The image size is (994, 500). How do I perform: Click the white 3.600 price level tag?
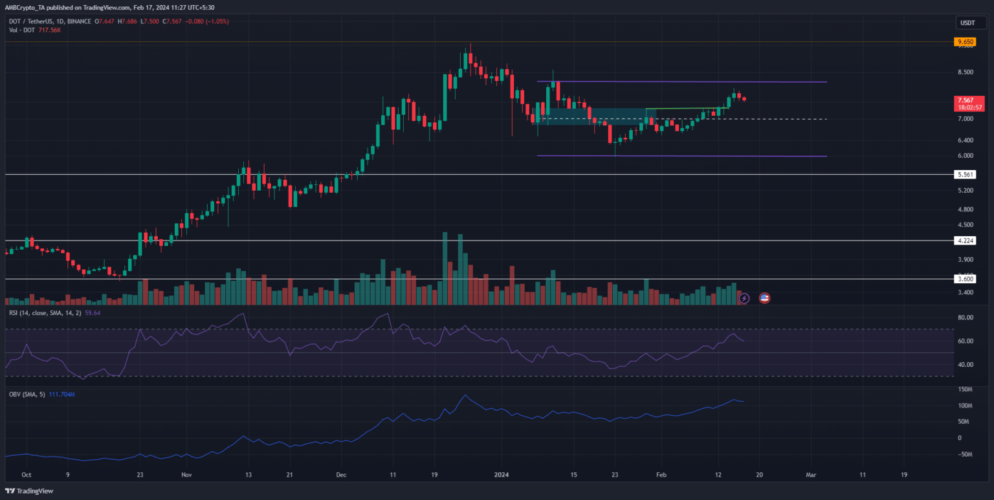[966, 279]
